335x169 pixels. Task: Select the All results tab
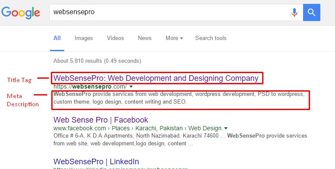point(57,38)
